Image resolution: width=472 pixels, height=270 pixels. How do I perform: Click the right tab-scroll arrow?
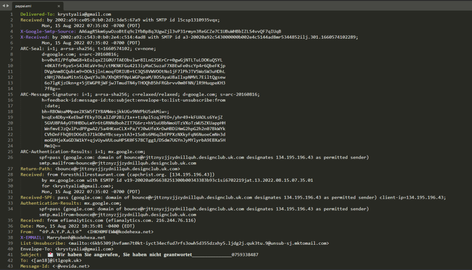click(8, 5)
